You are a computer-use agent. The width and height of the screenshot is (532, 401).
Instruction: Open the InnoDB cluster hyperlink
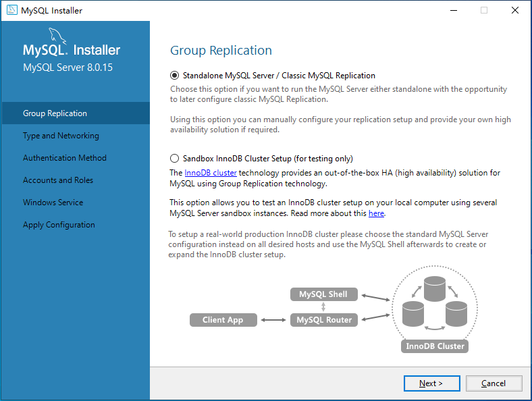click(211, 173)
